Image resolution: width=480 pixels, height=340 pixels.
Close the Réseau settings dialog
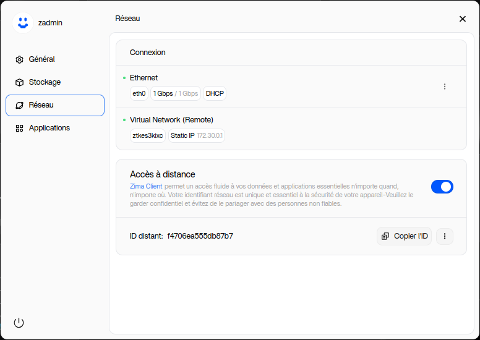tap(462, 19)
